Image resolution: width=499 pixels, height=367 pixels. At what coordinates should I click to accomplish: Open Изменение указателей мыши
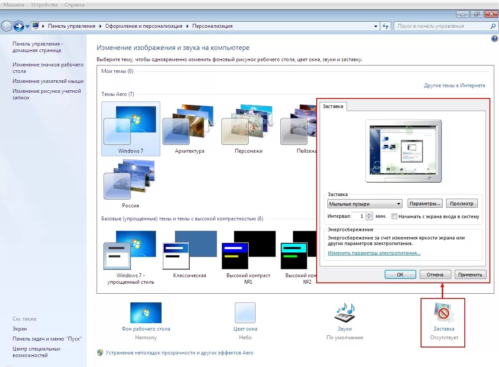48,81
